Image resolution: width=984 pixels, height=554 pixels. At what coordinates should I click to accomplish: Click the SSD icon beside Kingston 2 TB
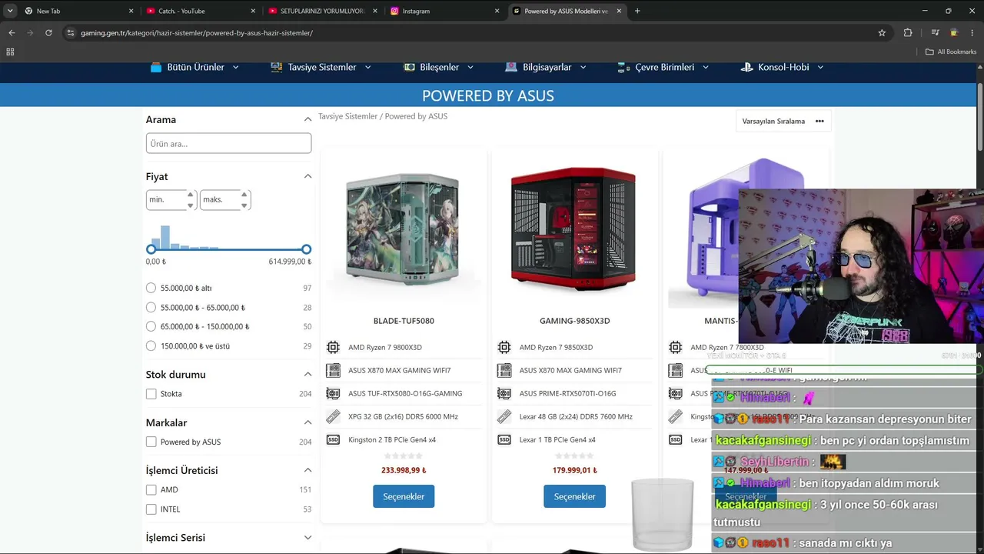(333, 439)
